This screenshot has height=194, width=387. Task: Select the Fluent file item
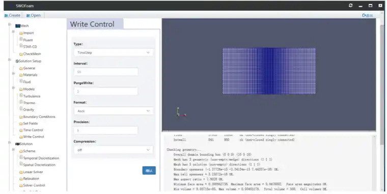26,40
